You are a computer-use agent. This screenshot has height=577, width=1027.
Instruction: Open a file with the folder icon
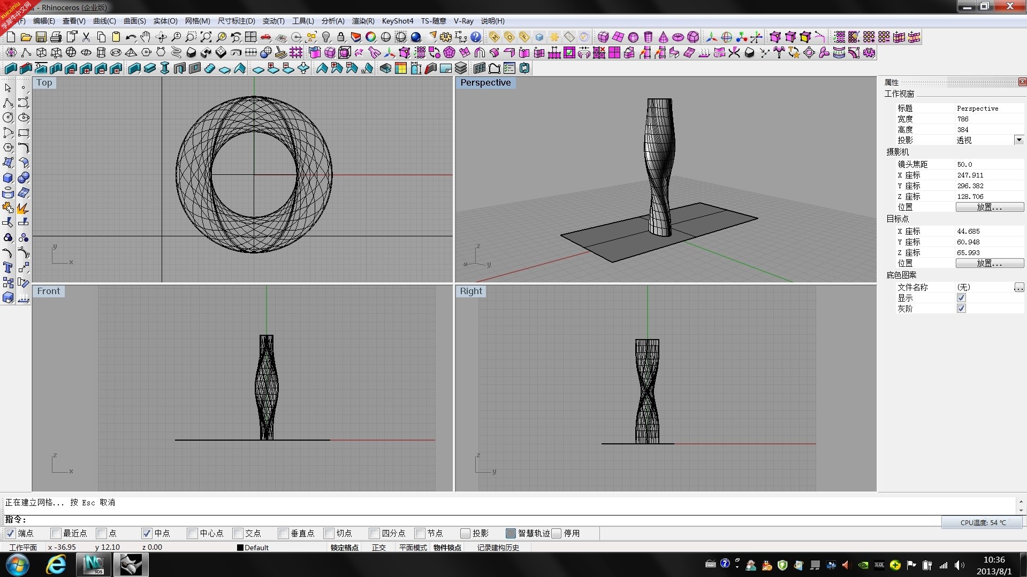pos(26,37)
